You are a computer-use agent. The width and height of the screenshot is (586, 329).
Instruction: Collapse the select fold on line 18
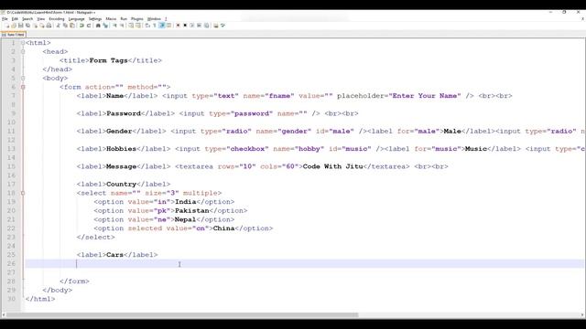pyautogui.click(x=23, y=193)
